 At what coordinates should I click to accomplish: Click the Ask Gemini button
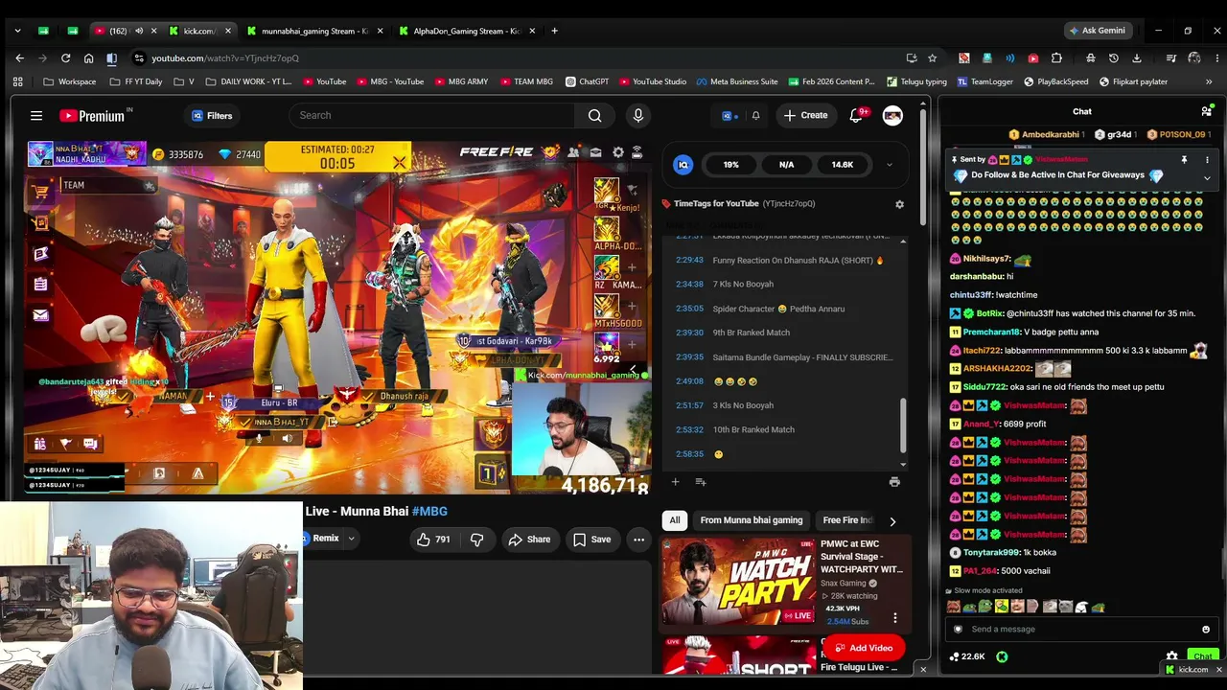click(x=1097, y=31)
